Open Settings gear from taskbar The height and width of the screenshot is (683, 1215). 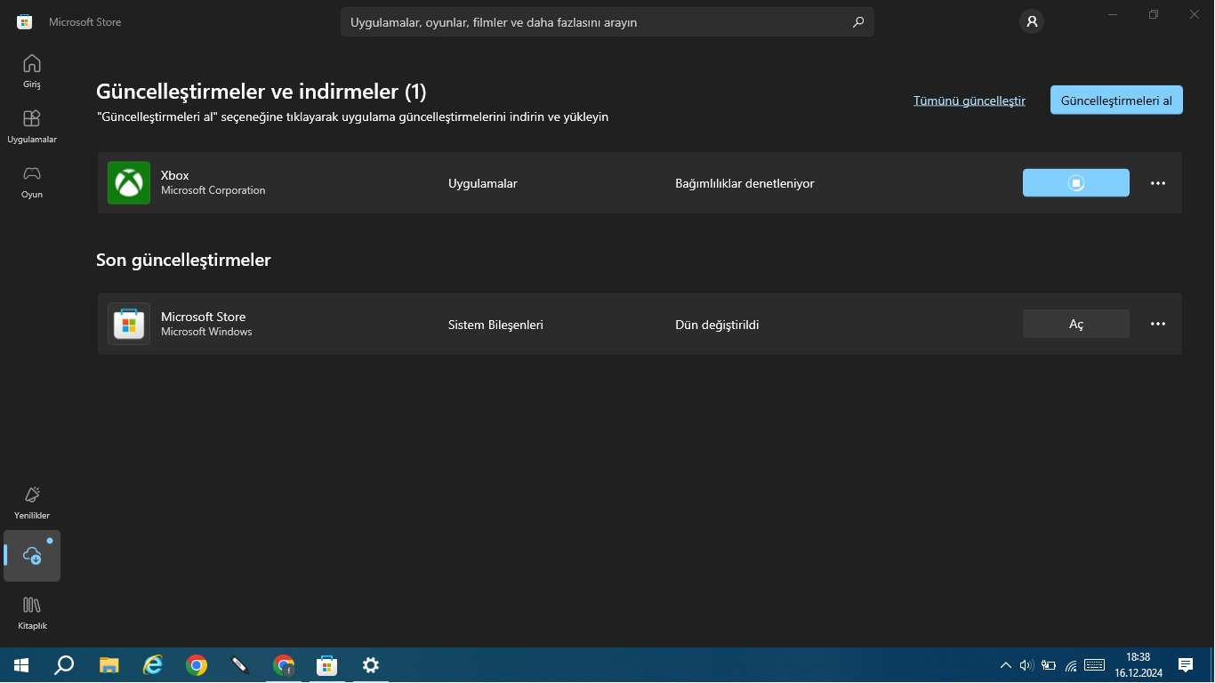point(371,665)
